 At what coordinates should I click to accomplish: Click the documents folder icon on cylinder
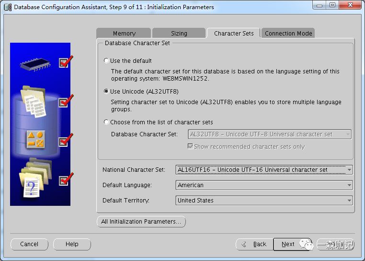click(x=34, y=101)
